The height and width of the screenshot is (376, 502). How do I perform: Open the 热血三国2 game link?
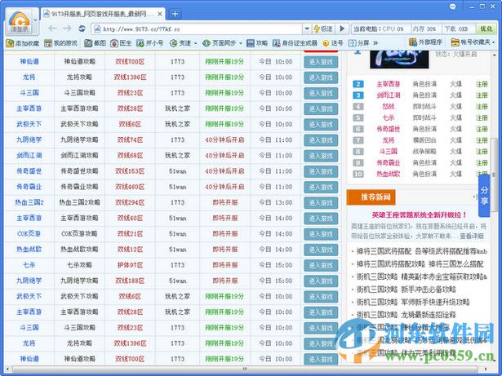(x=29, y=202)
